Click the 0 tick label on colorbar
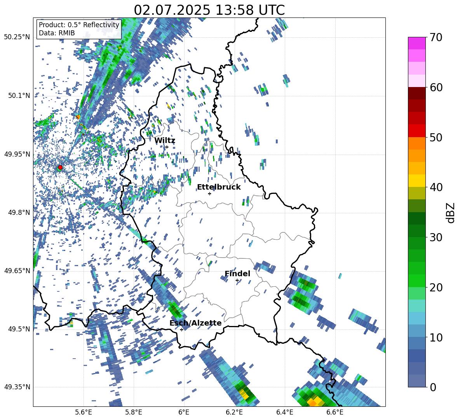This screenshot has width=460, height=420. click(x=433, y=387)
